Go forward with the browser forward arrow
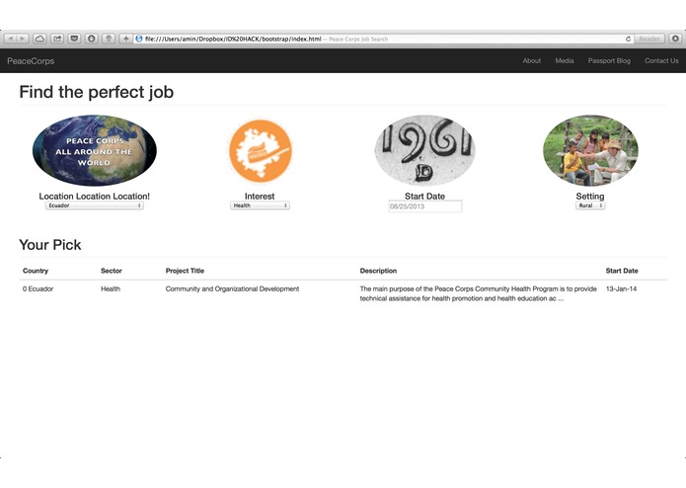This screenshot has width=686, height=488. click(23, 39)
